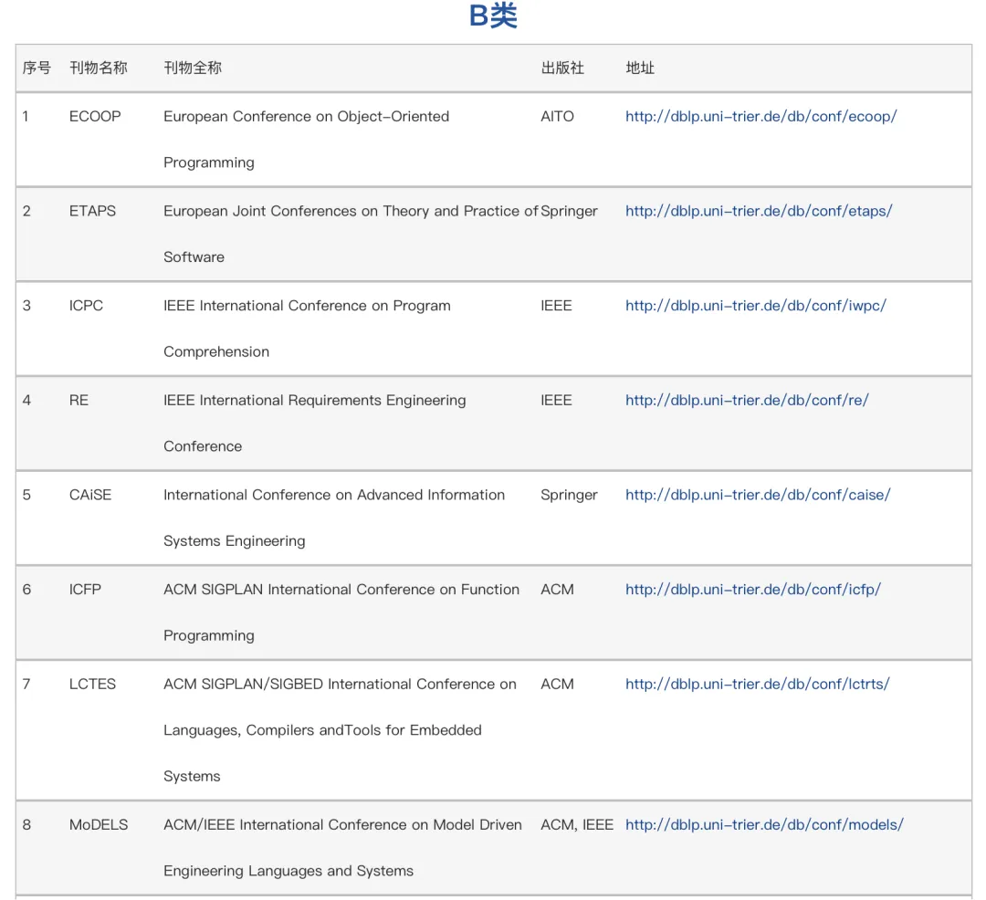Click the ECOOP abbreviation cell
The image size is (986, 900).
click(95, 116)
